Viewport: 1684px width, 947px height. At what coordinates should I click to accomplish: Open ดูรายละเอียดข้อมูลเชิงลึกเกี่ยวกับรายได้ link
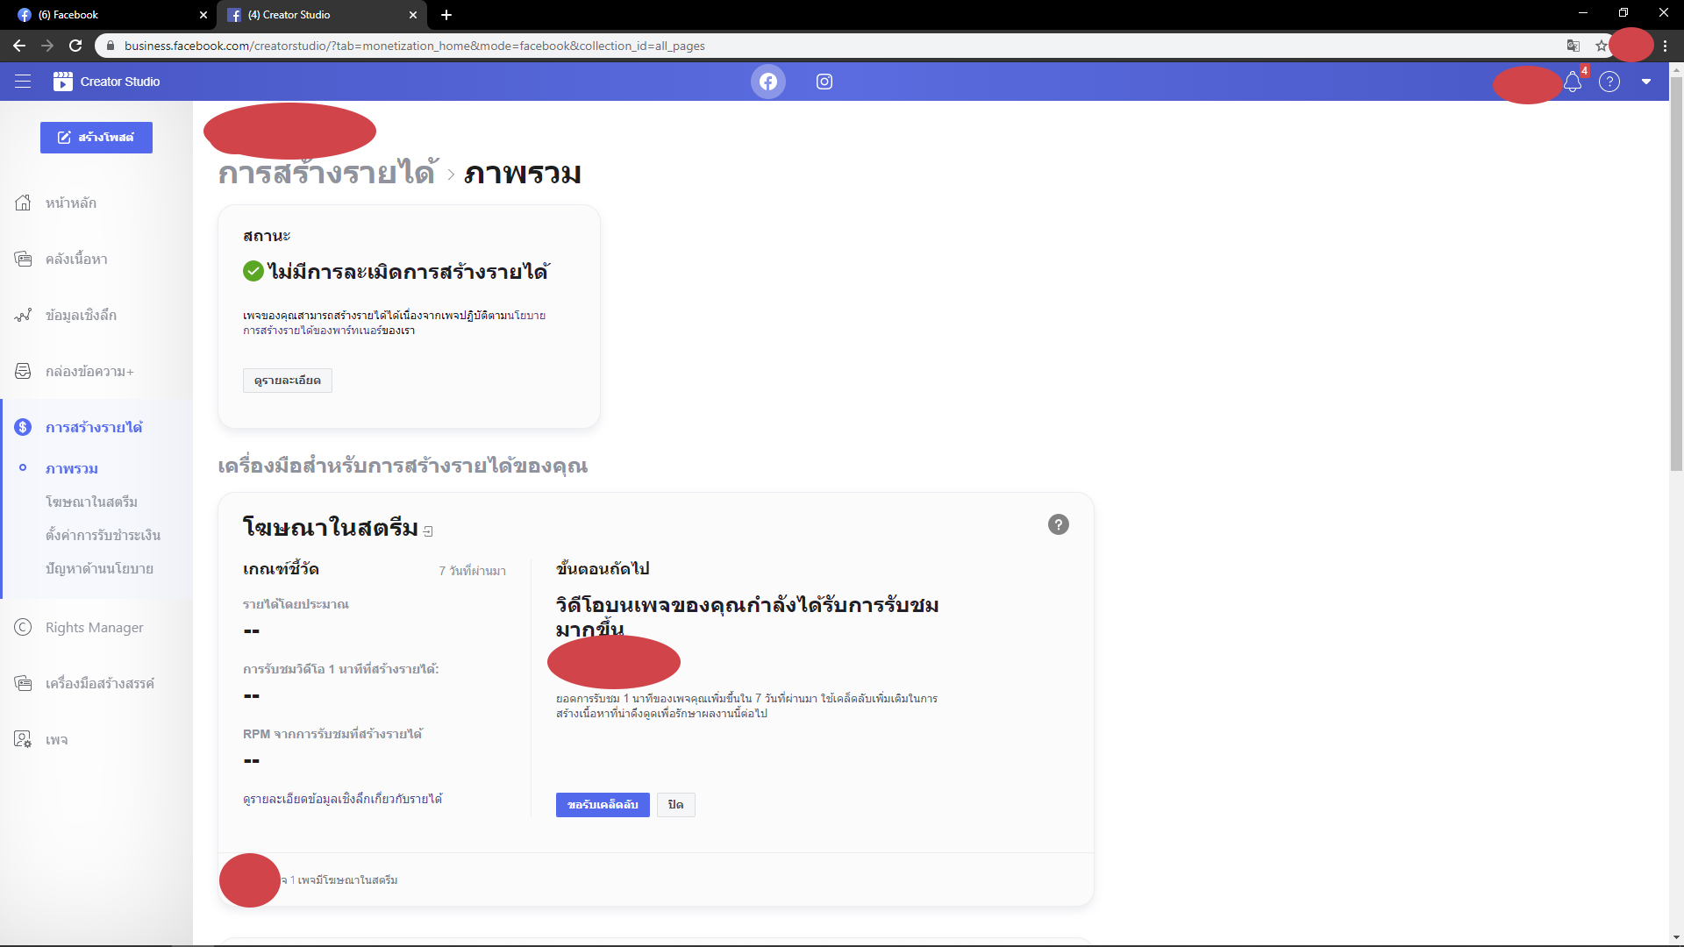[342, 799]
